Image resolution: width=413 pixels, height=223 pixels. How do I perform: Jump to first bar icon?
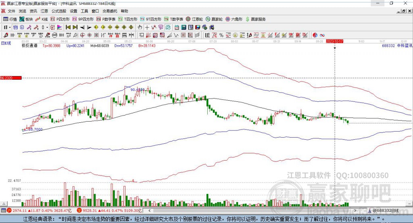point(68,27)
